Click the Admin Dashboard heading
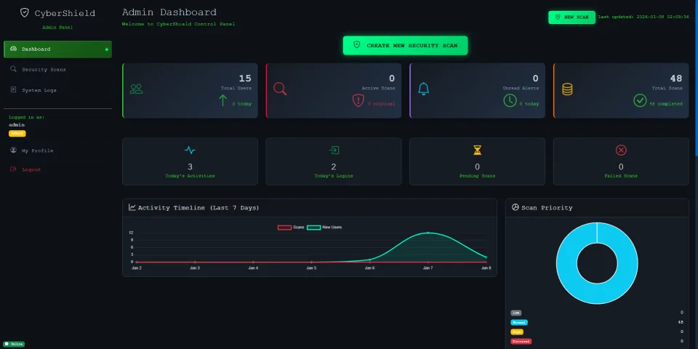The width and height of the screenshot is (698, 349). click(x=169, y=12)
